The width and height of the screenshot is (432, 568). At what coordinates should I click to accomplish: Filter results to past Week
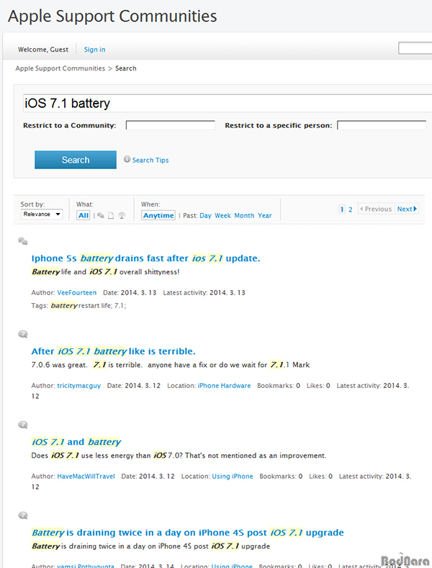pos(222,215)
